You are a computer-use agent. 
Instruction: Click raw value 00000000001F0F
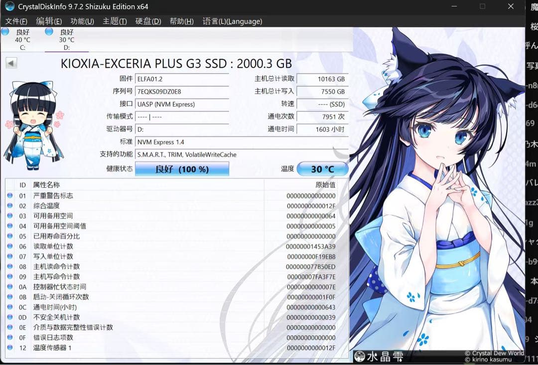click(311, 297)
